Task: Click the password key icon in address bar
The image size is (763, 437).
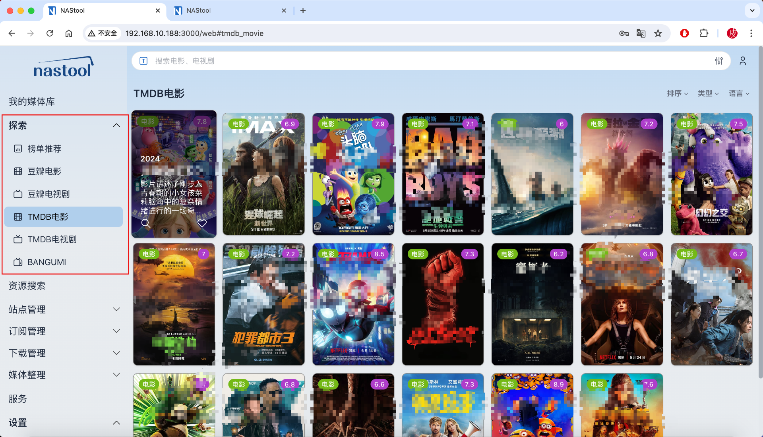Action: click(624, 33)
